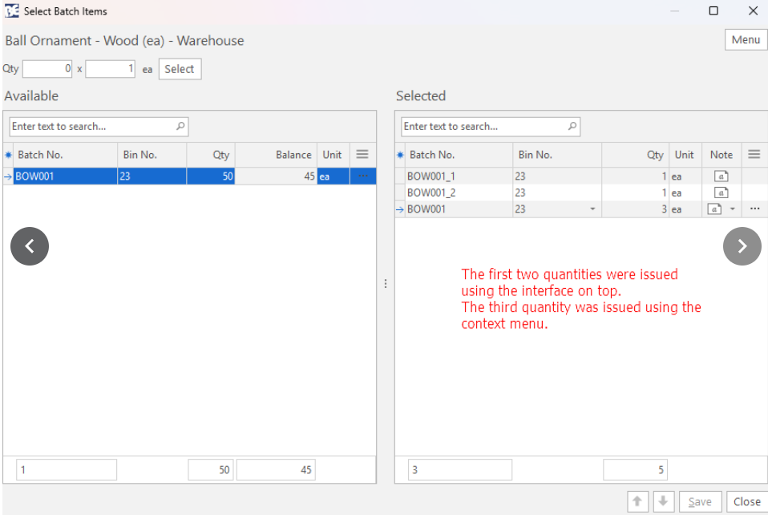This screenshot has width=768, height=515.
Task: Click Selected Unit column header
Action: pyautogui.click(x=685, y=155)
